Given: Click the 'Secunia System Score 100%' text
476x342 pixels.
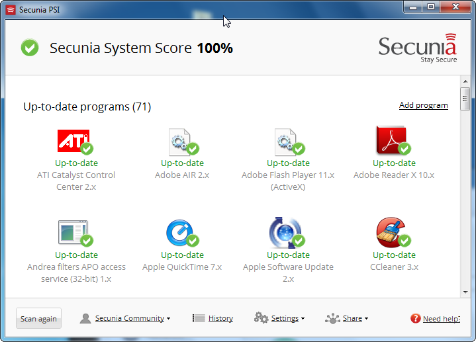Looking at the screenshot, I should [141, 48].
